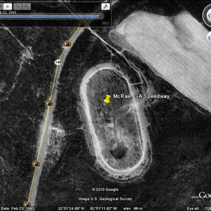Open photo icon directly below time slider panel
The height and width of the screenshot is (211, 211).
pos(82,25)
